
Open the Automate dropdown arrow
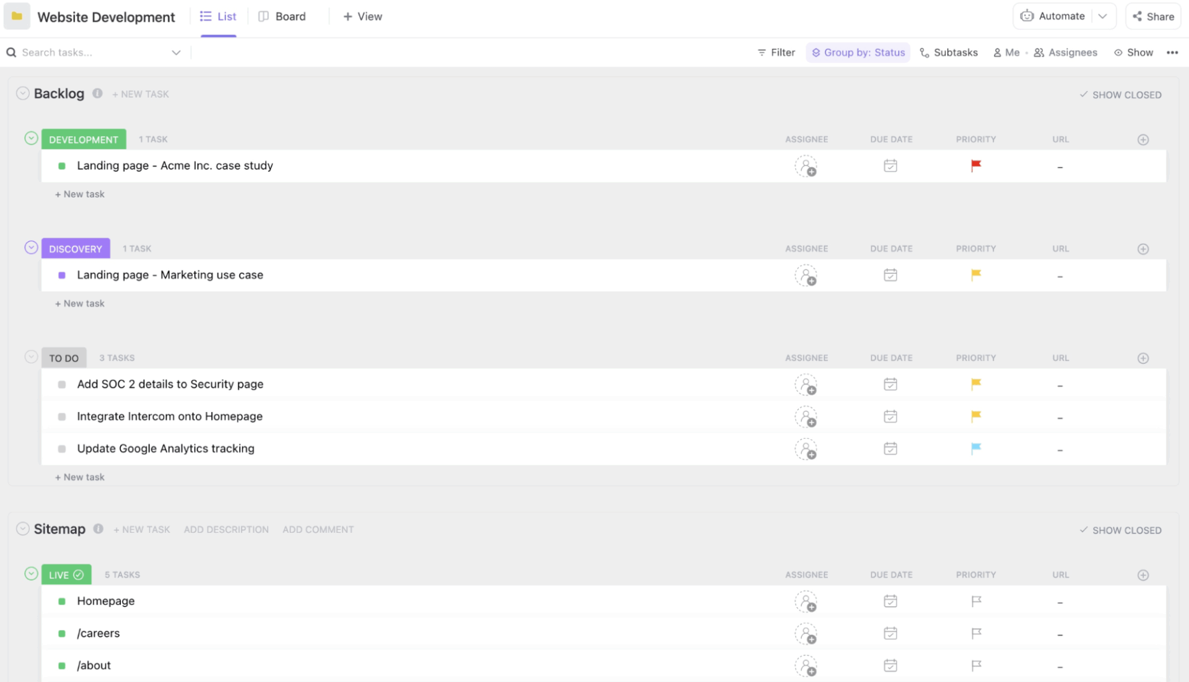tap(1103, 17)
